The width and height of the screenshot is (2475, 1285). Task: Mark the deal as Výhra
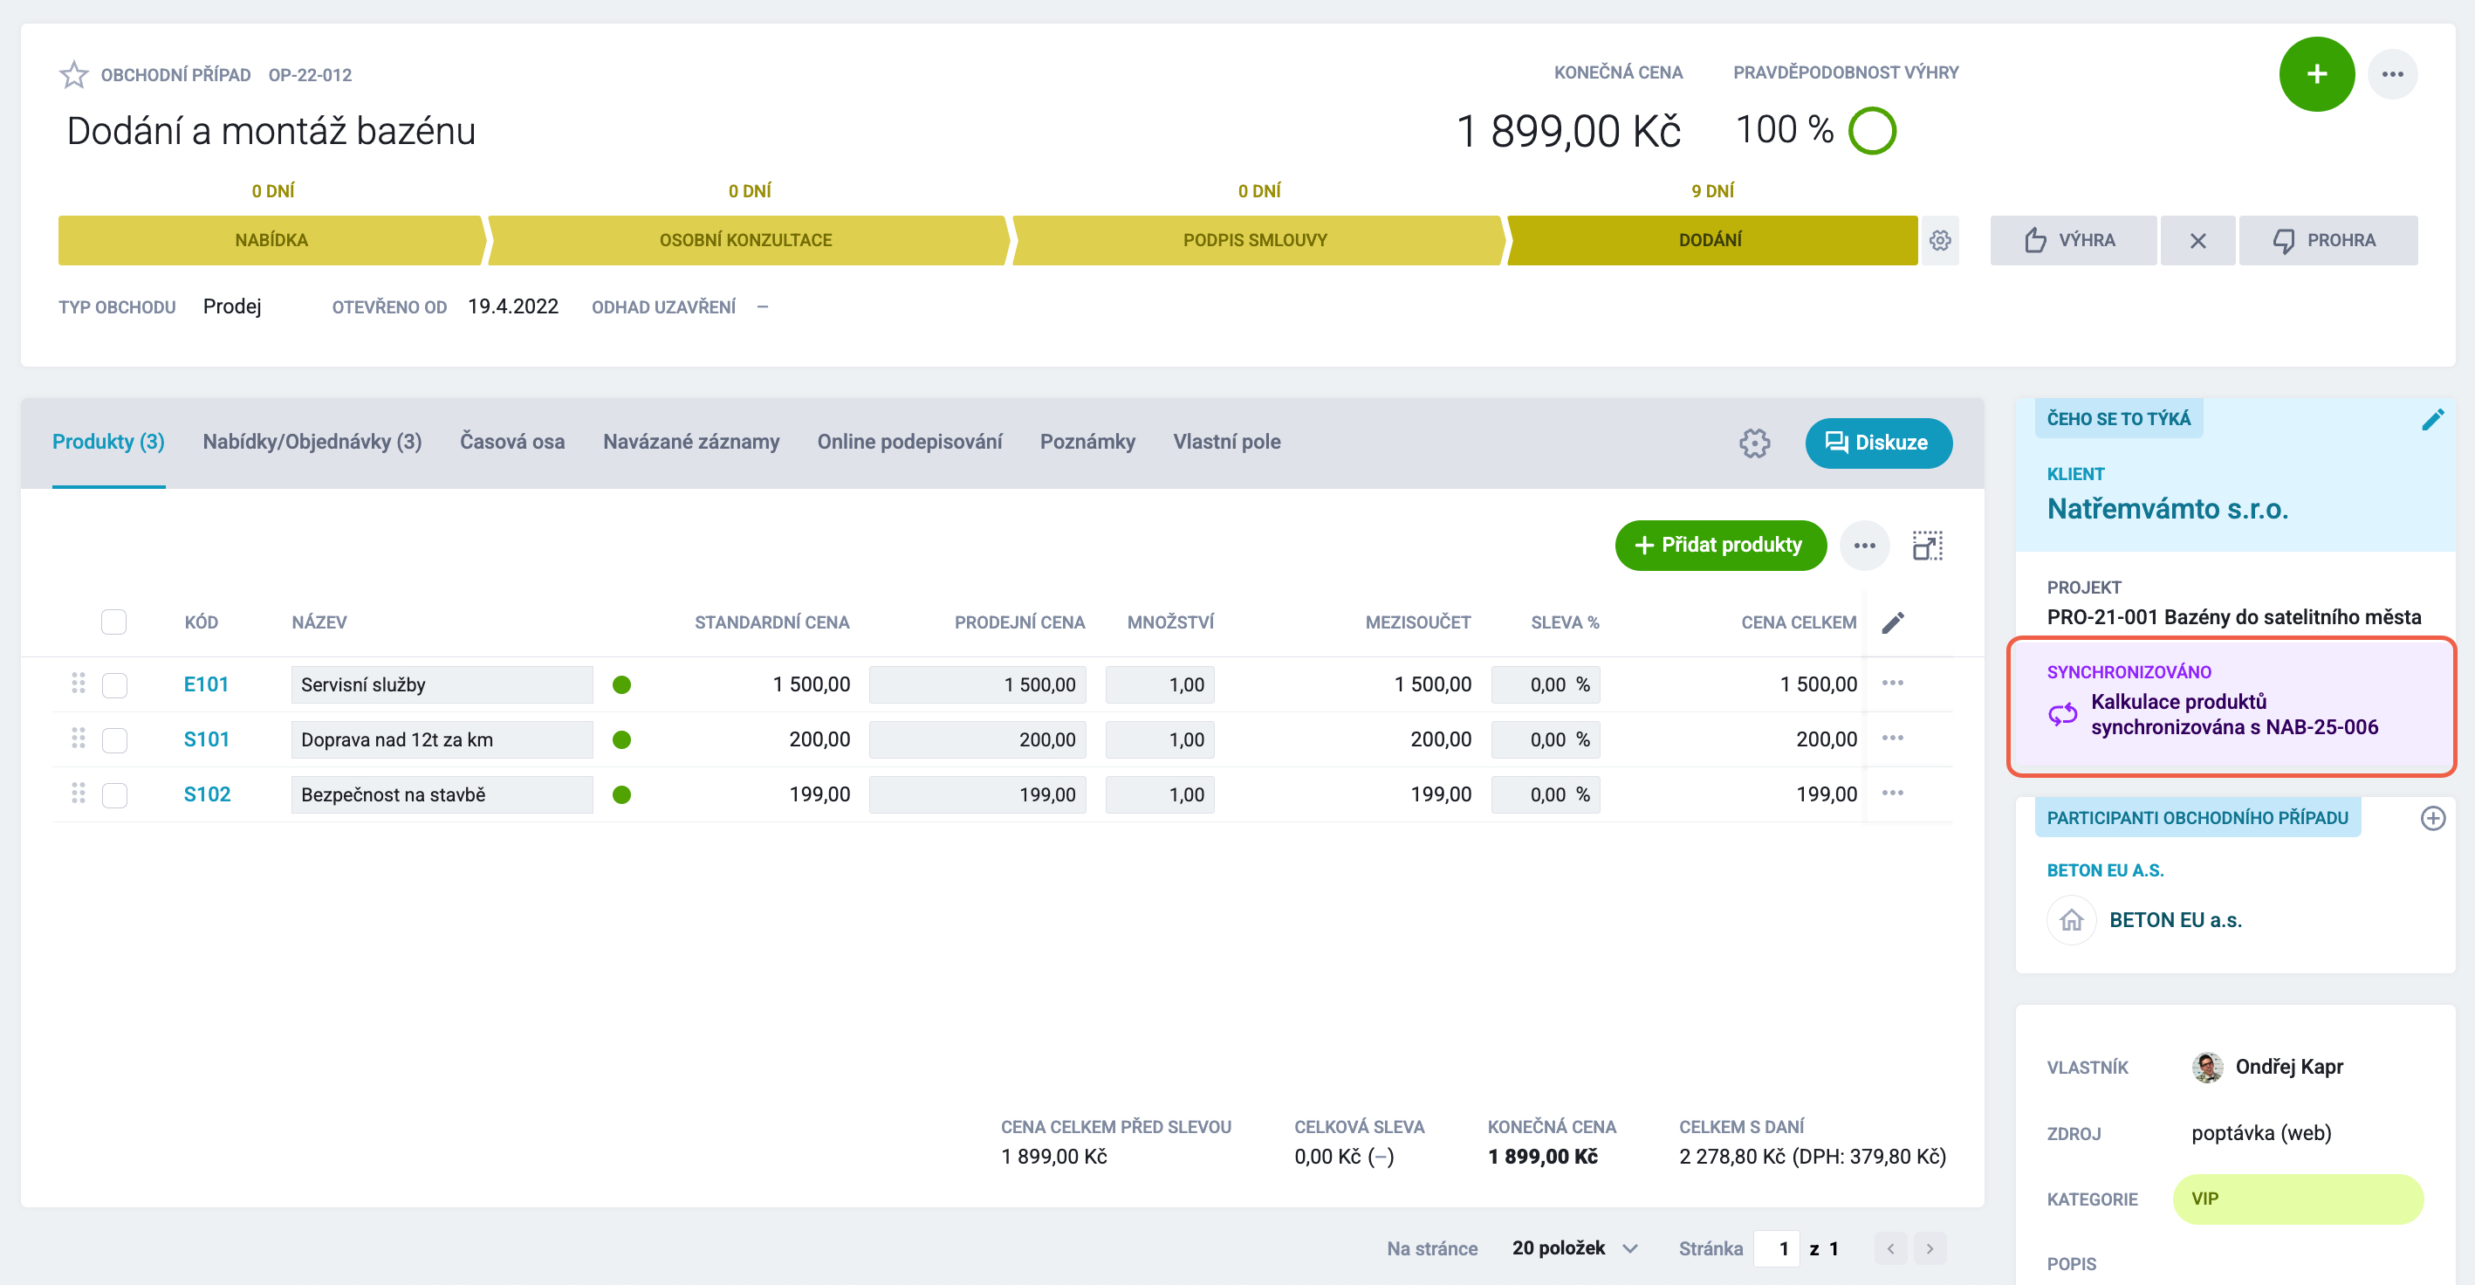tap(2073, 240)
